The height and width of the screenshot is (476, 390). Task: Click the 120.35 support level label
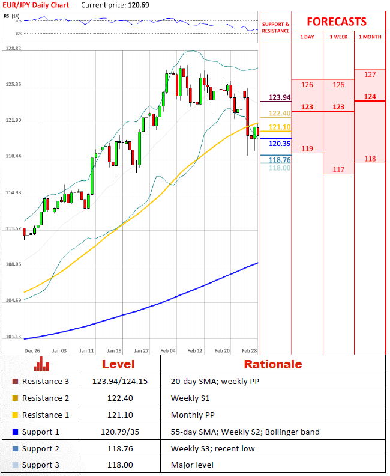coord(280,143)
